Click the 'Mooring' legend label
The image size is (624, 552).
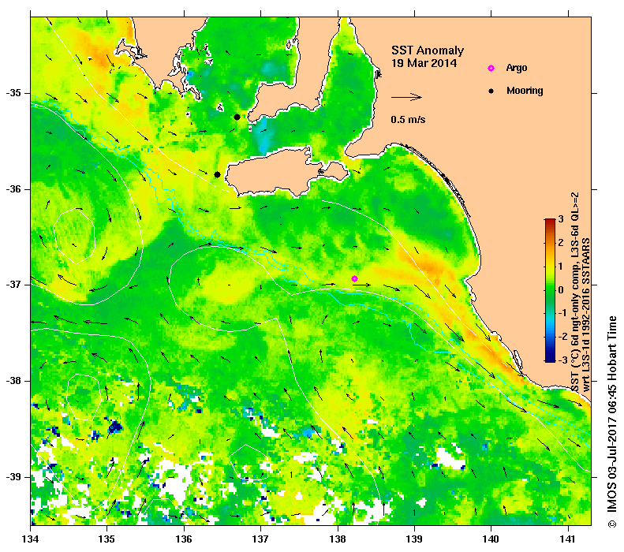point(525,91)
